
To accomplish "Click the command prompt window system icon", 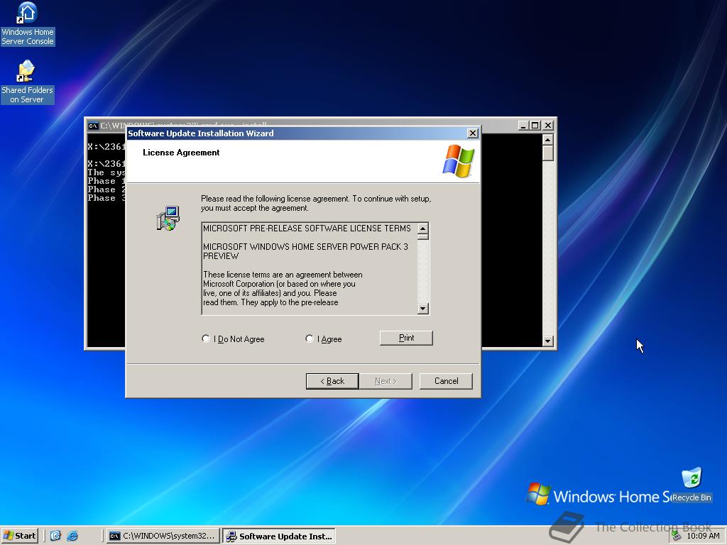I will tap(93, 126).
